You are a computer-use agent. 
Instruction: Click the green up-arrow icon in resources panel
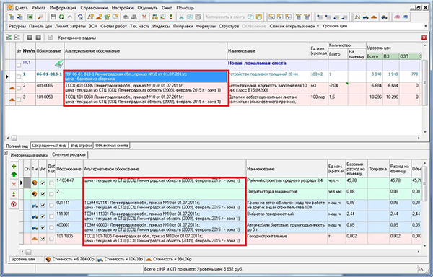(x=14, y=174)
